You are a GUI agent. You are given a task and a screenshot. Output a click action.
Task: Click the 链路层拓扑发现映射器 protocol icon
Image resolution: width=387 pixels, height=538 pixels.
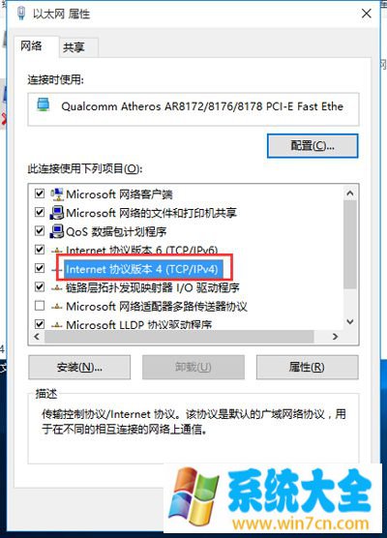point(57,288)
